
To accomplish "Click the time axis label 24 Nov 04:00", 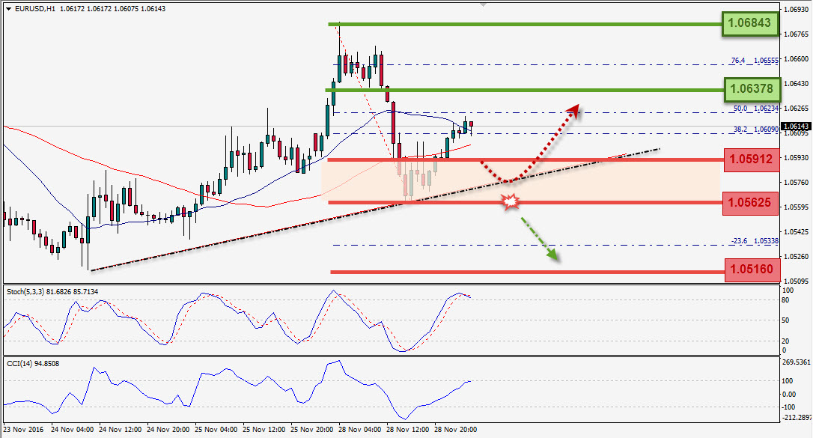I will pos(73,430).
